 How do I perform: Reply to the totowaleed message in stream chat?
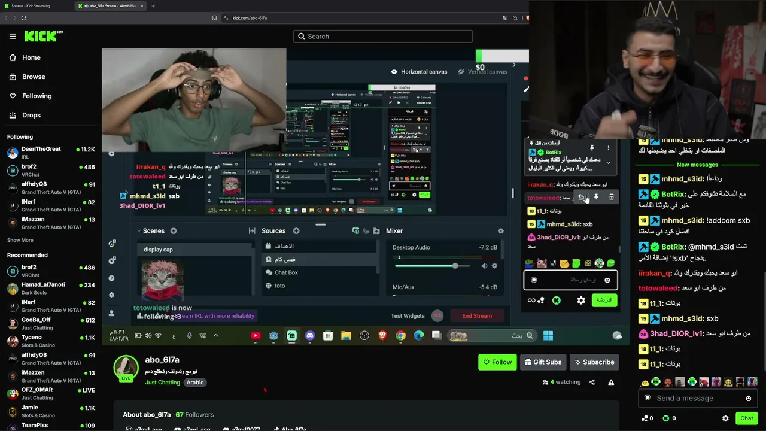click(581, 197)
